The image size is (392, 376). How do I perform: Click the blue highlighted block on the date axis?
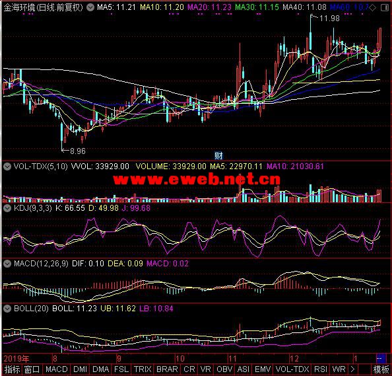click(x=379, y=358)
